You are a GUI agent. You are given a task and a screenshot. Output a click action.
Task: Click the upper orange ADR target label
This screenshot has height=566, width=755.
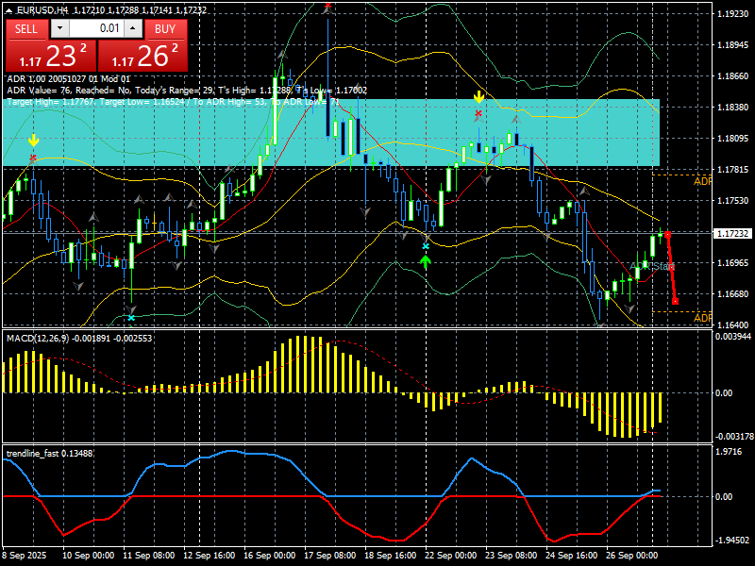(x=702, y=181)
